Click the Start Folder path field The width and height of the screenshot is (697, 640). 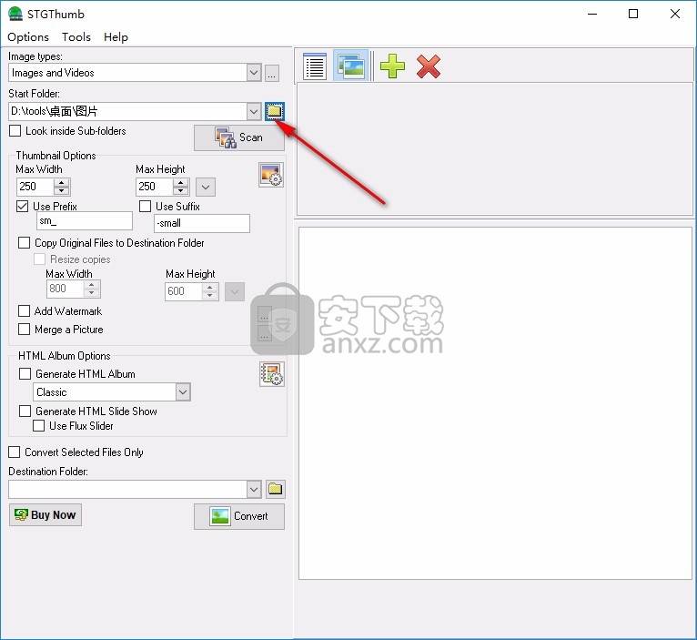127,111
